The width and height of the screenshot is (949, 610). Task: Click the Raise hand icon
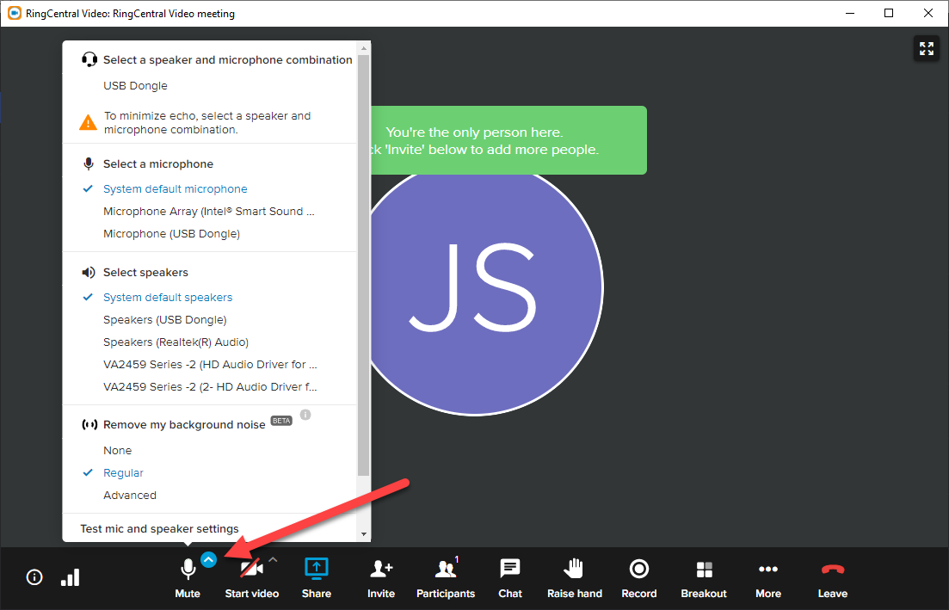point(573,569)
